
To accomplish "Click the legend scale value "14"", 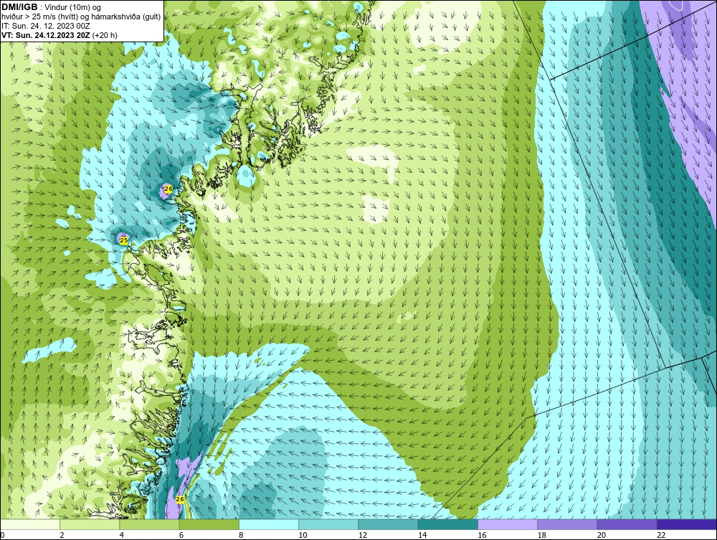I will [x=422, y=535].
